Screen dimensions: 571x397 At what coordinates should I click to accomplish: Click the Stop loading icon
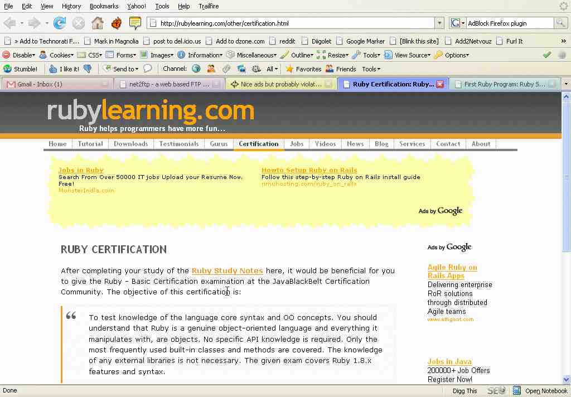[x=78, y=23]
